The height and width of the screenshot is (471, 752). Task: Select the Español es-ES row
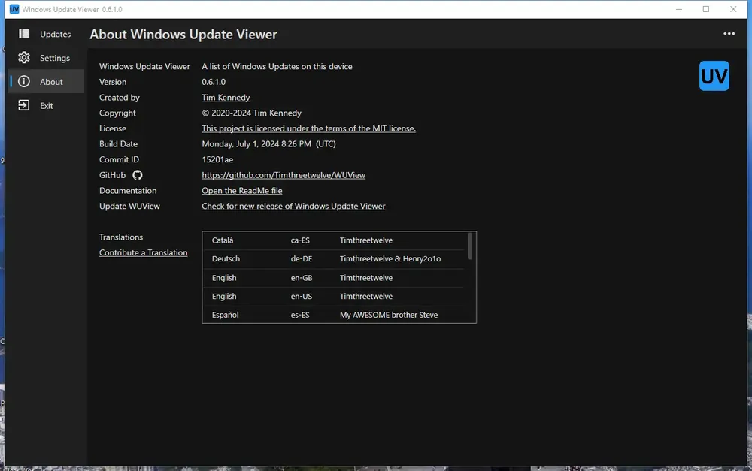click(335, 315)
